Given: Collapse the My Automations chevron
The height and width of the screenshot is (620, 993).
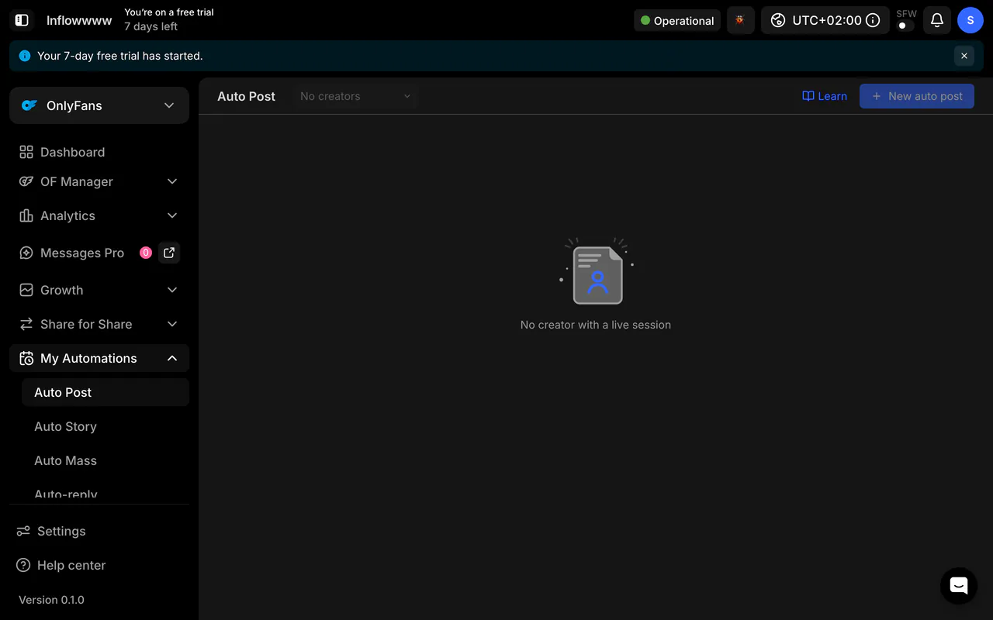Looking at the screenshot, I should [172, 358].
